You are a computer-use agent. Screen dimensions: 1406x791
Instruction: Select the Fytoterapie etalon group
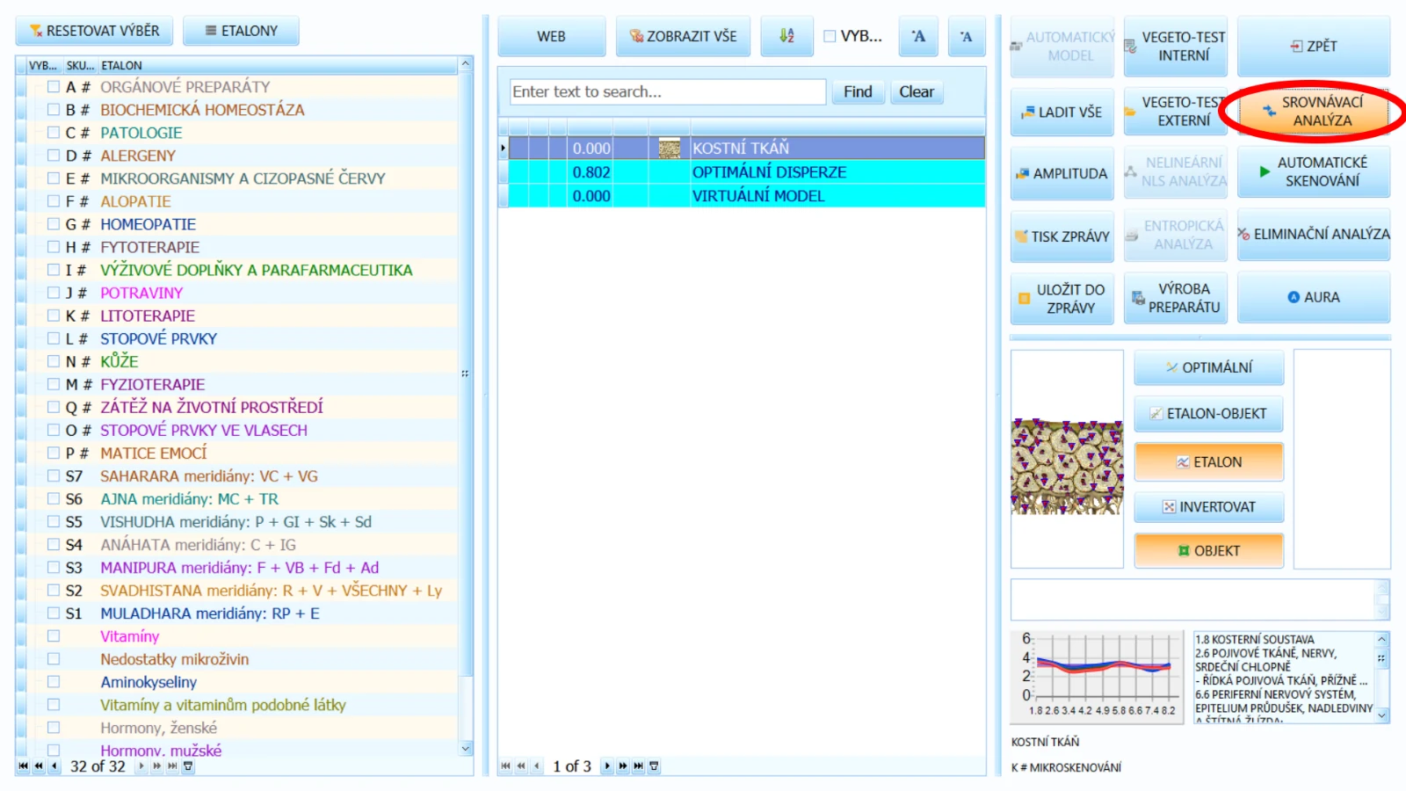pyautogui.click(x=149, y=247)
